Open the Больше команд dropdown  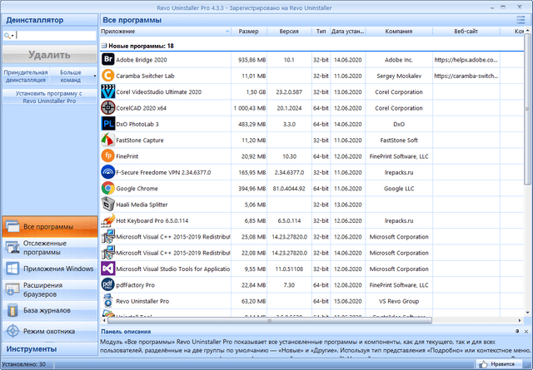(71, 76)
